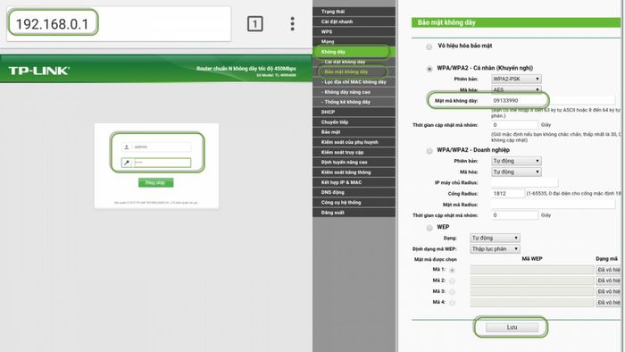Open Trạng thái menu item
625x352 pixels.
pyautogui.click(x=354, y=12)
